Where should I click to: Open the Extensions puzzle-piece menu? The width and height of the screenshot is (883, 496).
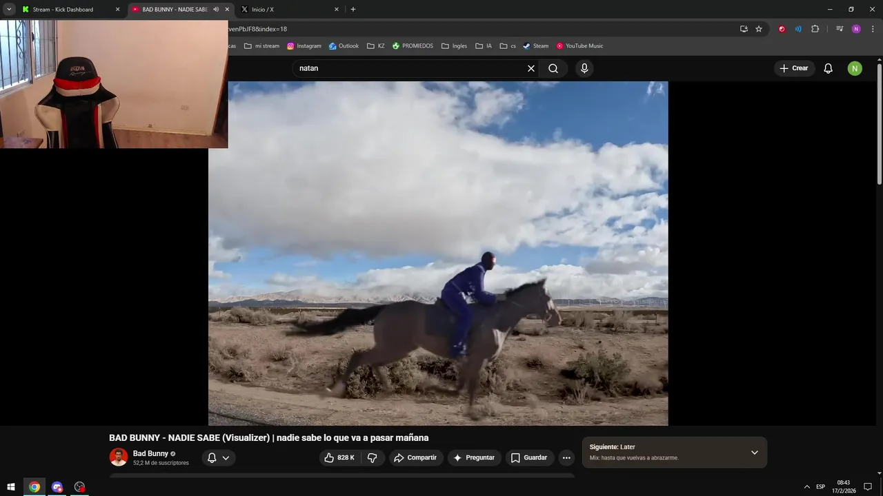click(x=815, y=29)
